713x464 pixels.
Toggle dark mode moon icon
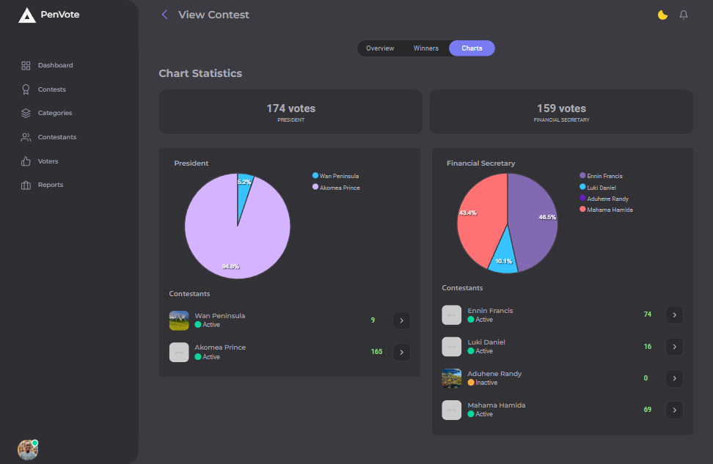click(662, 15)
